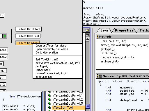The width and height of the screenshot is (149, 111).
Task: Click the 'spinColor);' line in the upper code window
Action: tap(92, 24)
